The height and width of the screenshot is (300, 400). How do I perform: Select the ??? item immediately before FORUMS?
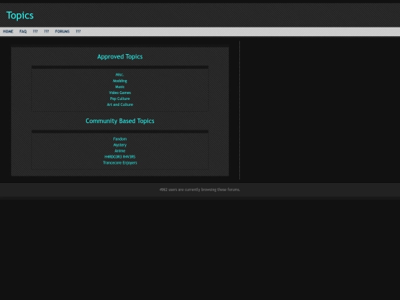47,31
